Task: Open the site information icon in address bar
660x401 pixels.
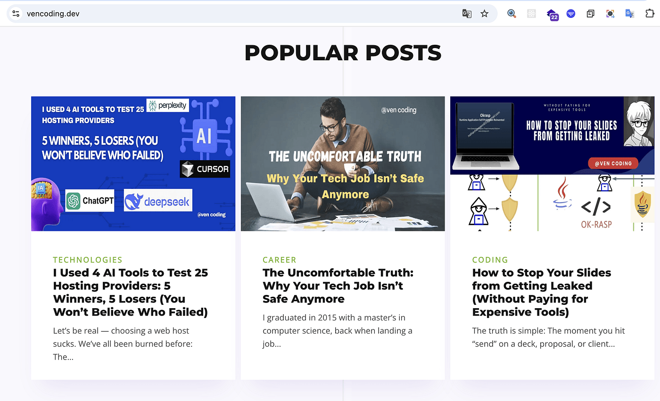Action: pos(16,14)
